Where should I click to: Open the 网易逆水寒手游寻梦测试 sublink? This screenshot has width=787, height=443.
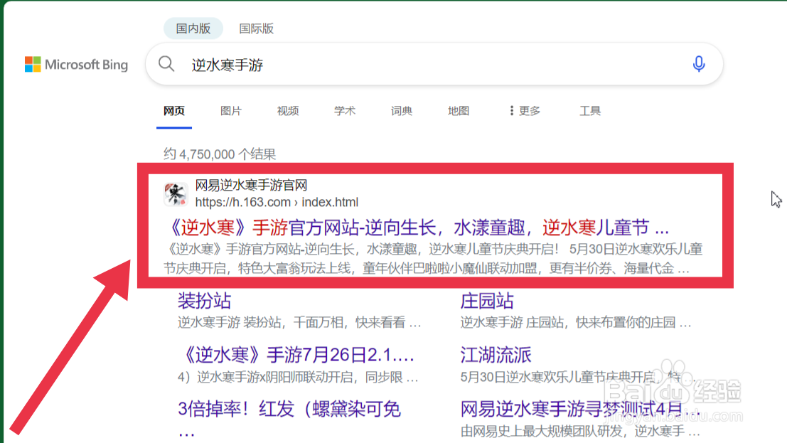[x=580, y=409]
